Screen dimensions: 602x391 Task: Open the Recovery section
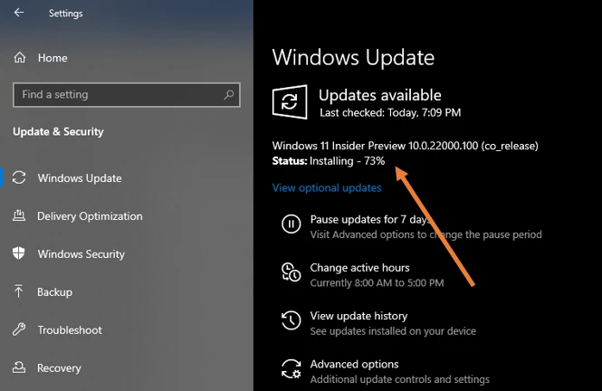[59, 368]
